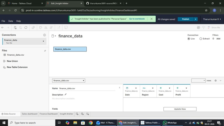Viewport: 224px width, 126px height.
Task: Click the table Name field finance_data.csv
Action: [x=87, y=88]
